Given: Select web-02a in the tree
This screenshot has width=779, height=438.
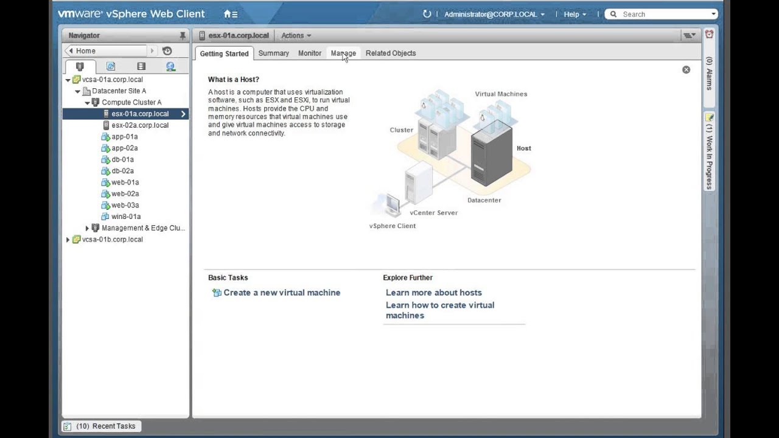Looking at the screenshot, I should 125,194.
